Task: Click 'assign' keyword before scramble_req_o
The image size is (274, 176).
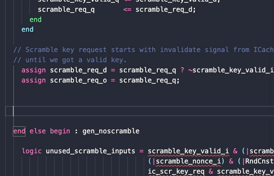Action: pyautogui.click(x=33, y=80)
